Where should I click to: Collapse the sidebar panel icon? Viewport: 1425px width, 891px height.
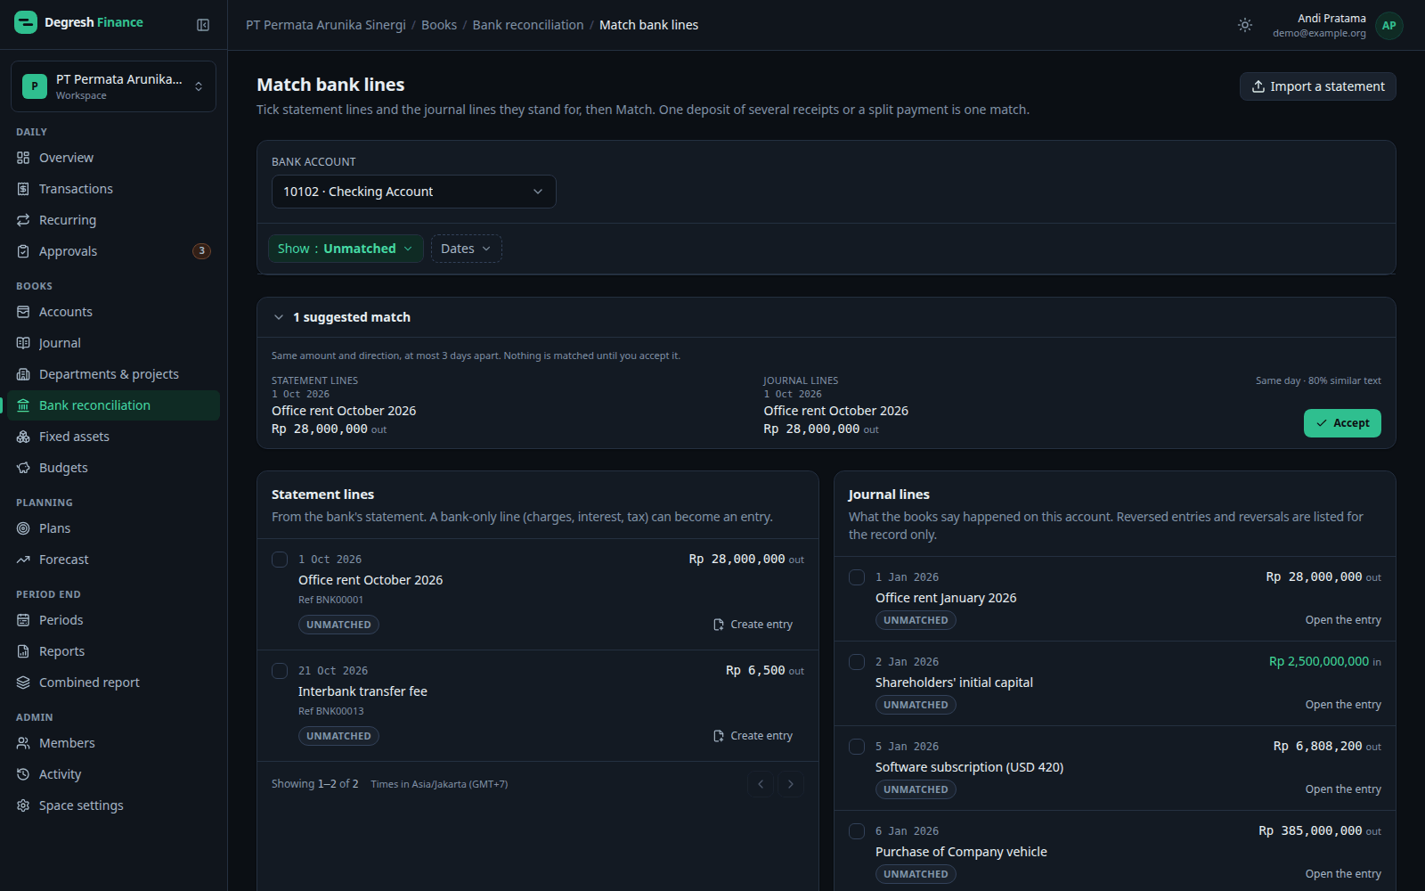pyautogui.click(x=203, y=25)
